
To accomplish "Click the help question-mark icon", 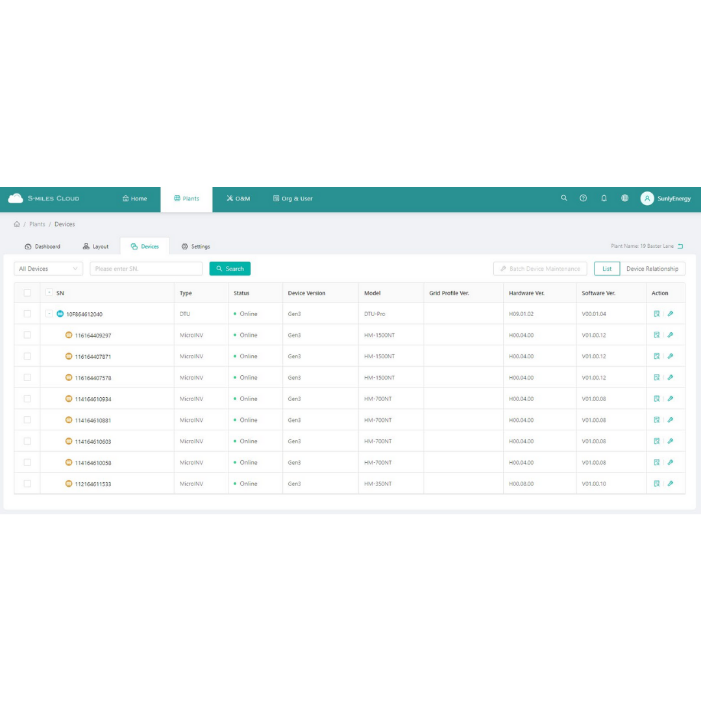I will (x=584, y=199).
